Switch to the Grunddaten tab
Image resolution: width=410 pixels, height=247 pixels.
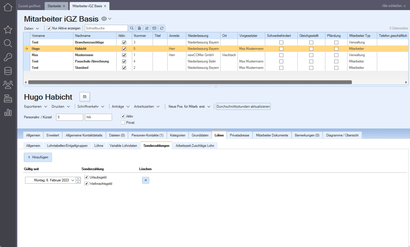[x=200, y=135]
